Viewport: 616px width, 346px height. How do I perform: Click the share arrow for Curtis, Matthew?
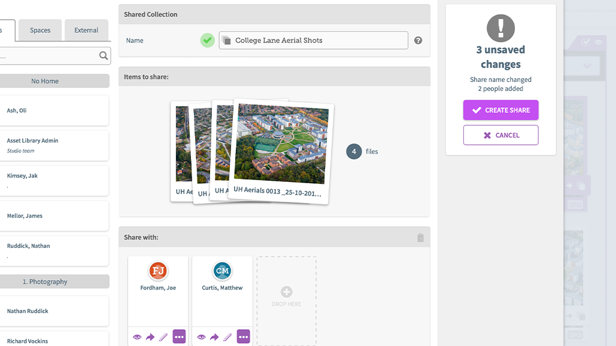click(x=214, y=337)
